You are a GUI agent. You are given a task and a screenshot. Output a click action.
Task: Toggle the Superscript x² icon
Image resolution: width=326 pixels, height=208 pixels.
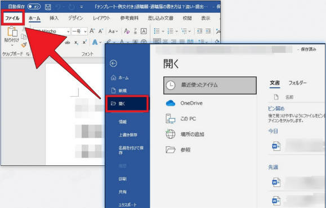click(84, 42)
